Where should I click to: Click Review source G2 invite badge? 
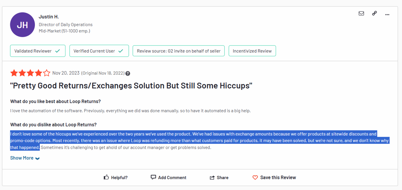coord(179,51)
